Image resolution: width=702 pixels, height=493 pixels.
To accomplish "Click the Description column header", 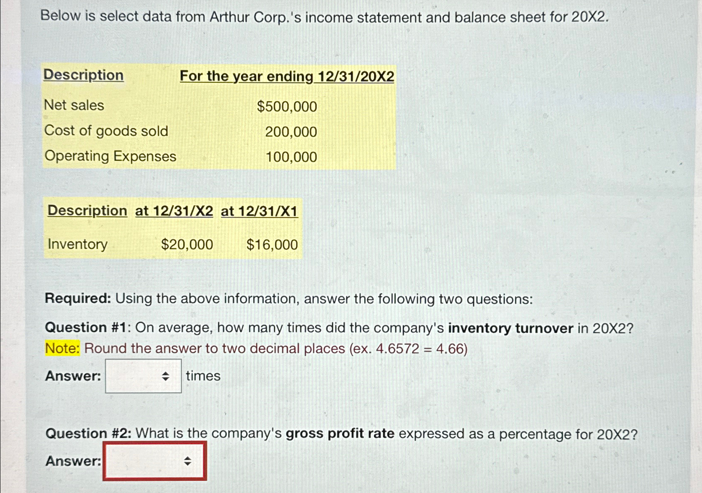I will click(x=83, y=76).
